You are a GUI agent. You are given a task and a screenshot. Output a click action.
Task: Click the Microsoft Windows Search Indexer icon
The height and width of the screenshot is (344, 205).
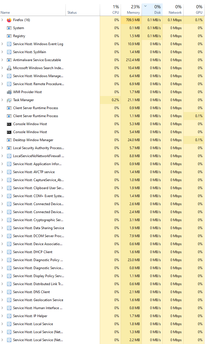point(9,68)
